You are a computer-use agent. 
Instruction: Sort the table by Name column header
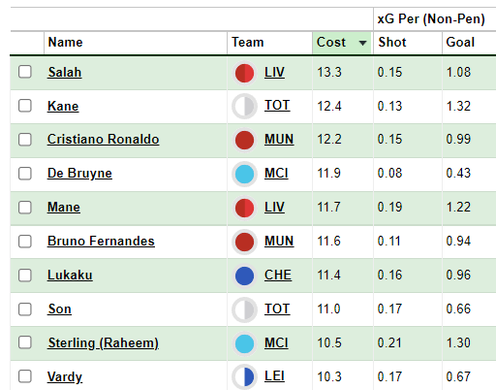click(66, 43)
